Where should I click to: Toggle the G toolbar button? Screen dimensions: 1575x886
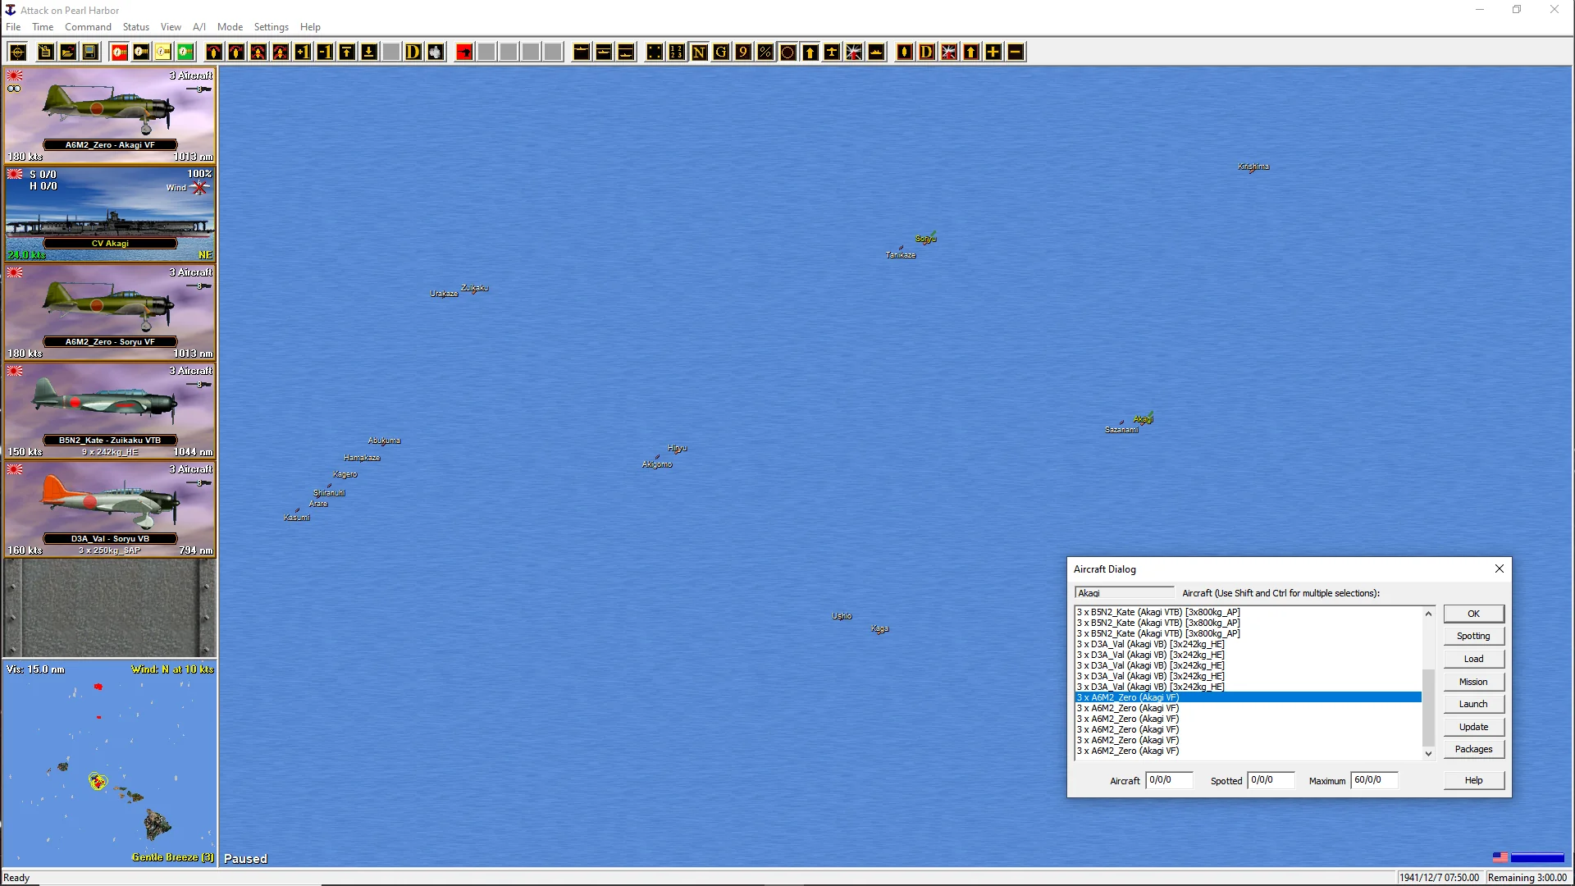pyautogui.click(x=721, y=53)
